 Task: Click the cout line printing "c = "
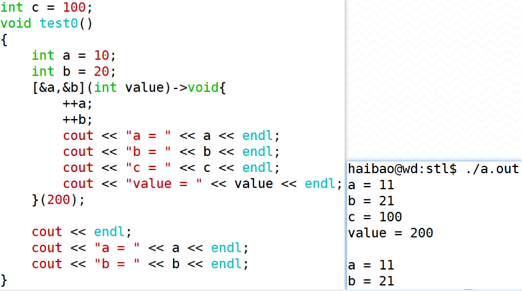pyautogui.click(x=171, y=168)
